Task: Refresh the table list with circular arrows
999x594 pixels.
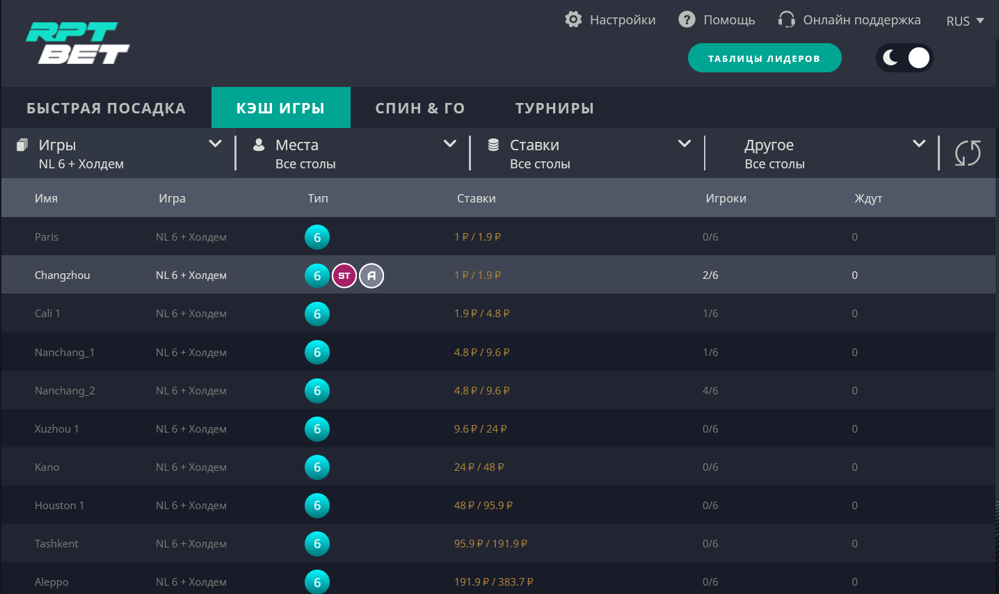Action: click(x=967, y=153)
